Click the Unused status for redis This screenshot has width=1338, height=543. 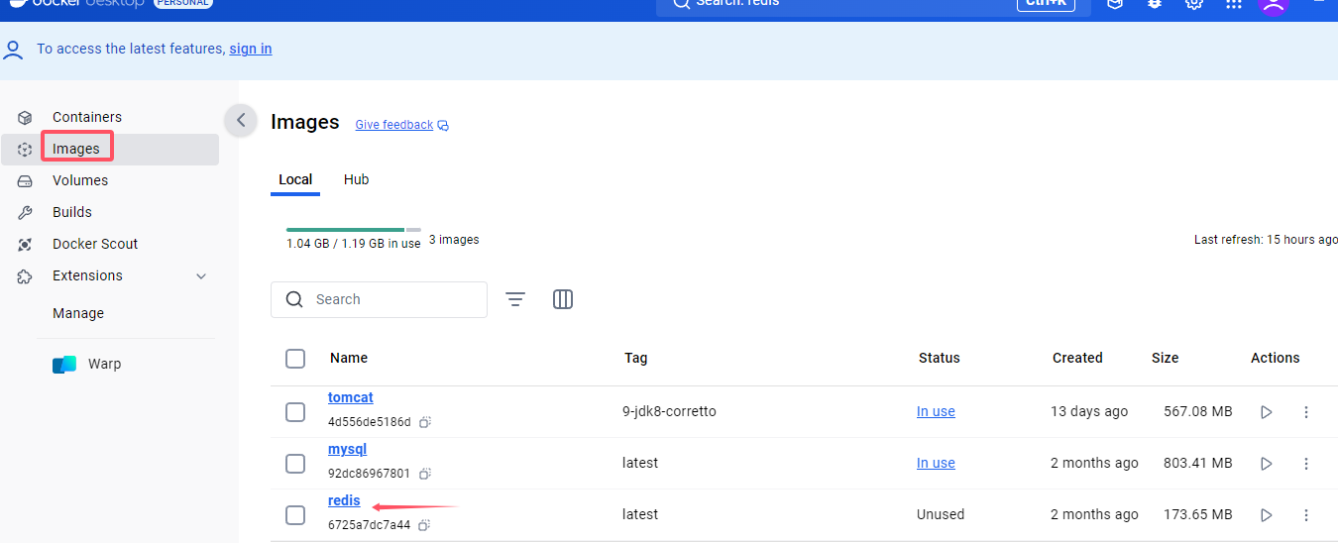click(941, 514)
